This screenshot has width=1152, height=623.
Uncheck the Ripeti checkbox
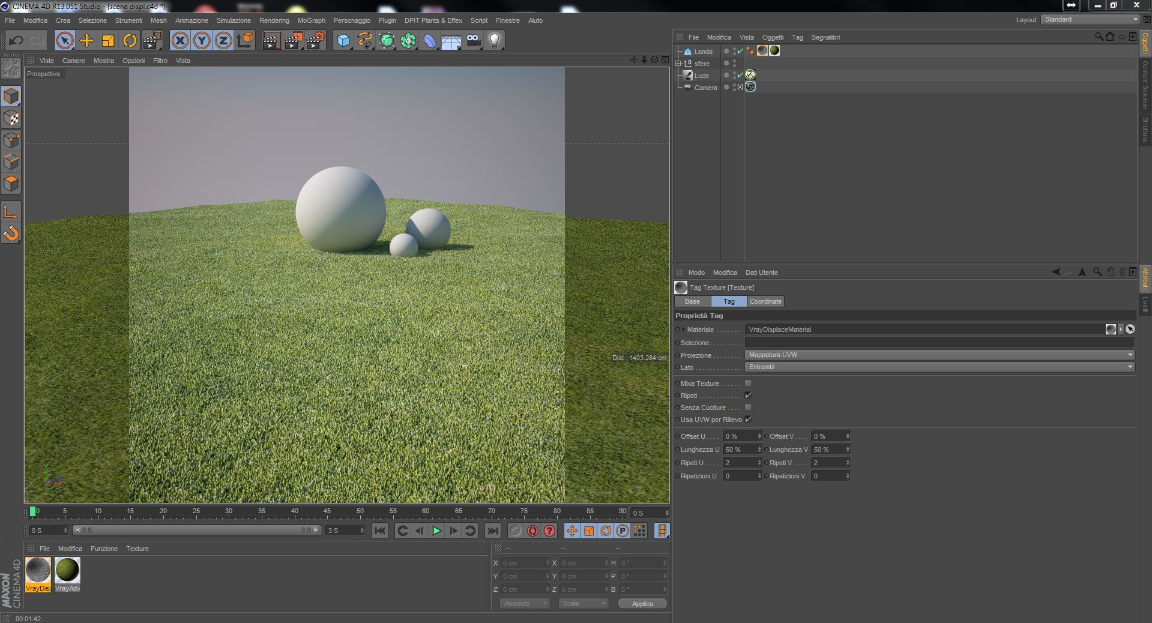pyautogui.click(x=748, y=396)
